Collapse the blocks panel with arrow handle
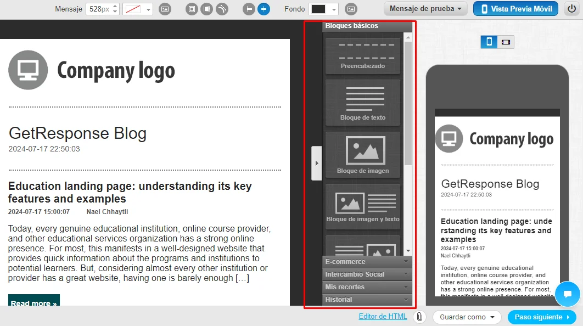Image resolution: width=583 pixels, height=326 pixels. [316, 163]
